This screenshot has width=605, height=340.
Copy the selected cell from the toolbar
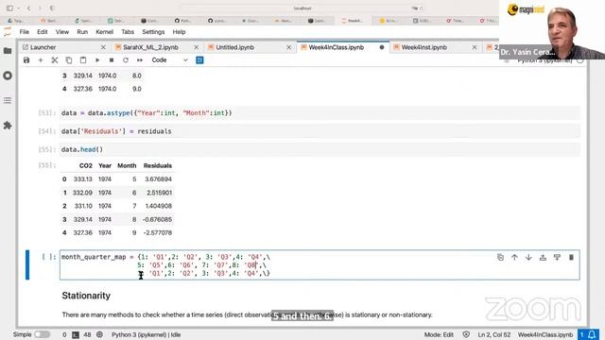click(69, 60)
